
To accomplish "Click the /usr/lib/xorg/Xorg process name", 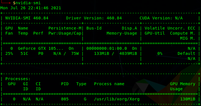I will 117,99.
